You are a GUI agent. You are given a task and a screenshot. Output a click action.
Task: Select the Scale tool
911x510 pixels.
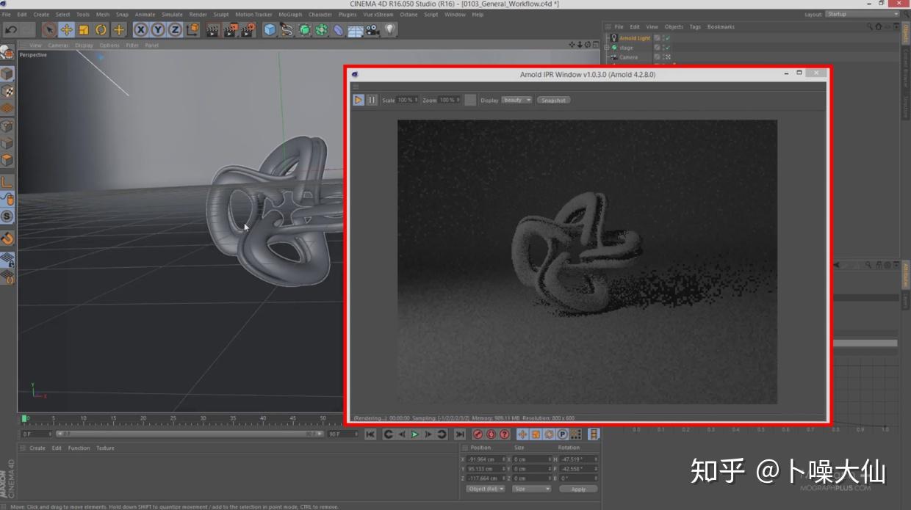point(82,29)
